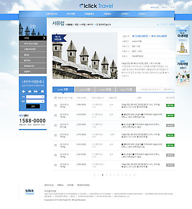This screenshot has height=209, width=192.
Task: Click the green reserve button in second row
Action: click(170, 115)
